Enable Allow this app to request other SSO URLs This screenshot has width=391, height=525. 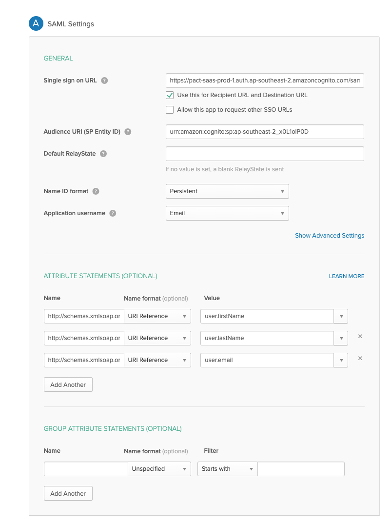(170, 110)
